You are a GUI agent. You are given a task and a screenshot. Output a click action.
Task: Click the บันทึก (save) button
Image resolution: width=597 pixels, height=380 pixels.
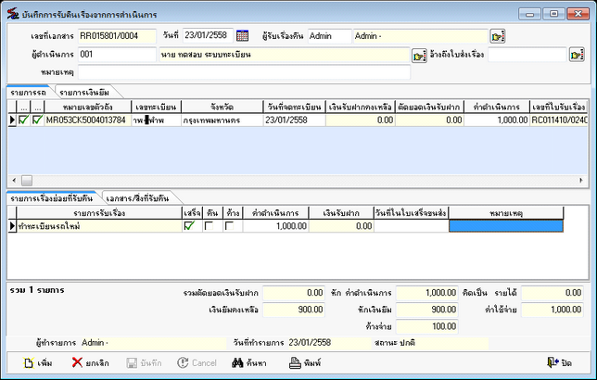click(144, 363)
